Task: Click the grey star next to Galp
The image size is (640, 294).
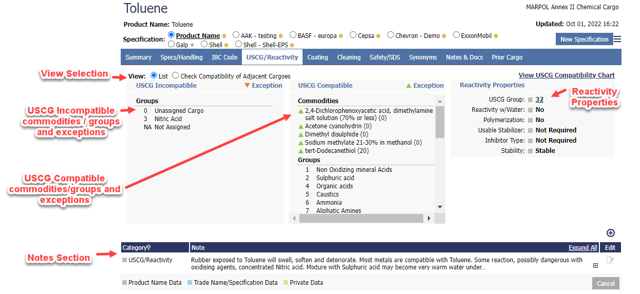Action: tap(193, 45)
